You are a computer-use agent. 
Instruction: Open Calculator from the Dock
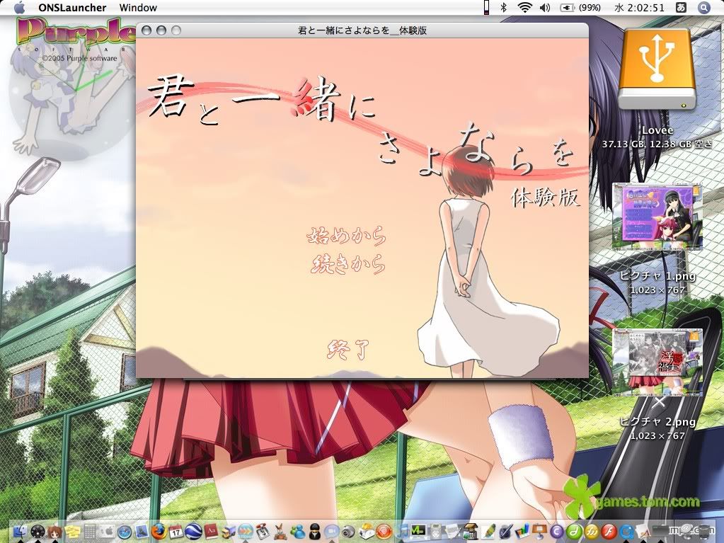pyautogui.click(x=90, y=532)
